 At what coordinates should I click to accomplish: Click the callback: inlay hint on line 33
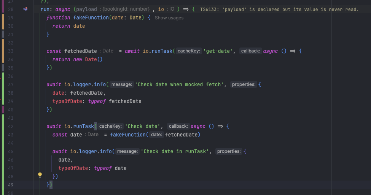pos(250,51)
